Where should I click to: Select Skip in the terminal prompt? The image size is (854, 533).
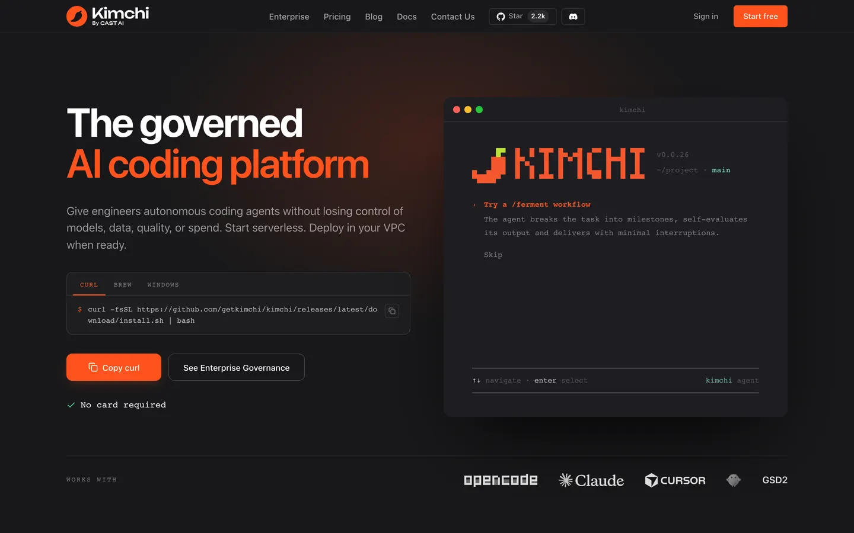[x=493, y=255]
